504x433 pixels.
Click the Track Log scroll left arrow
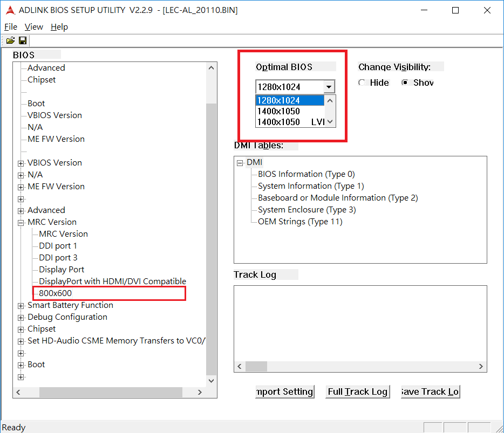[x=240, y=367]
